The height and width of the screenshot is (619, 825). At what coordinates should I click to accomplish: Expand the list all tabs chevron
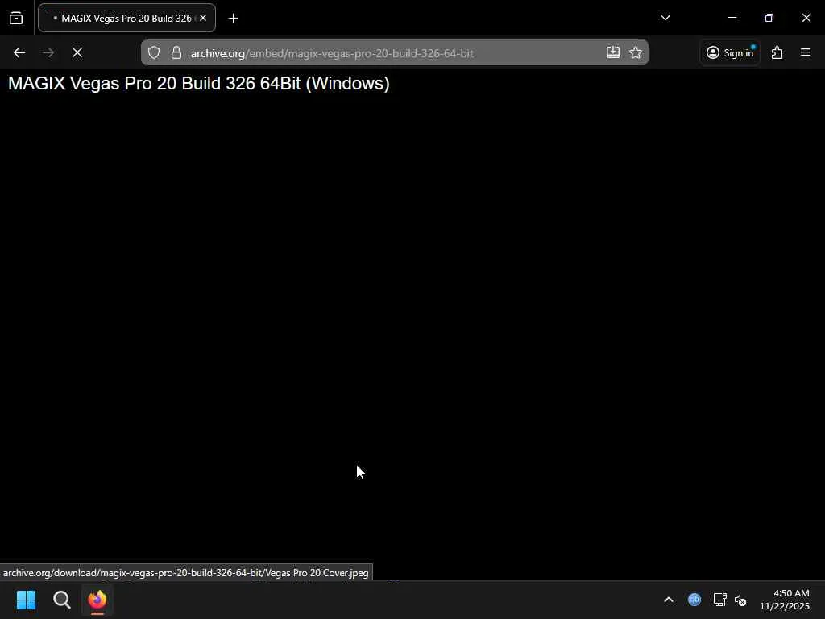665,18
